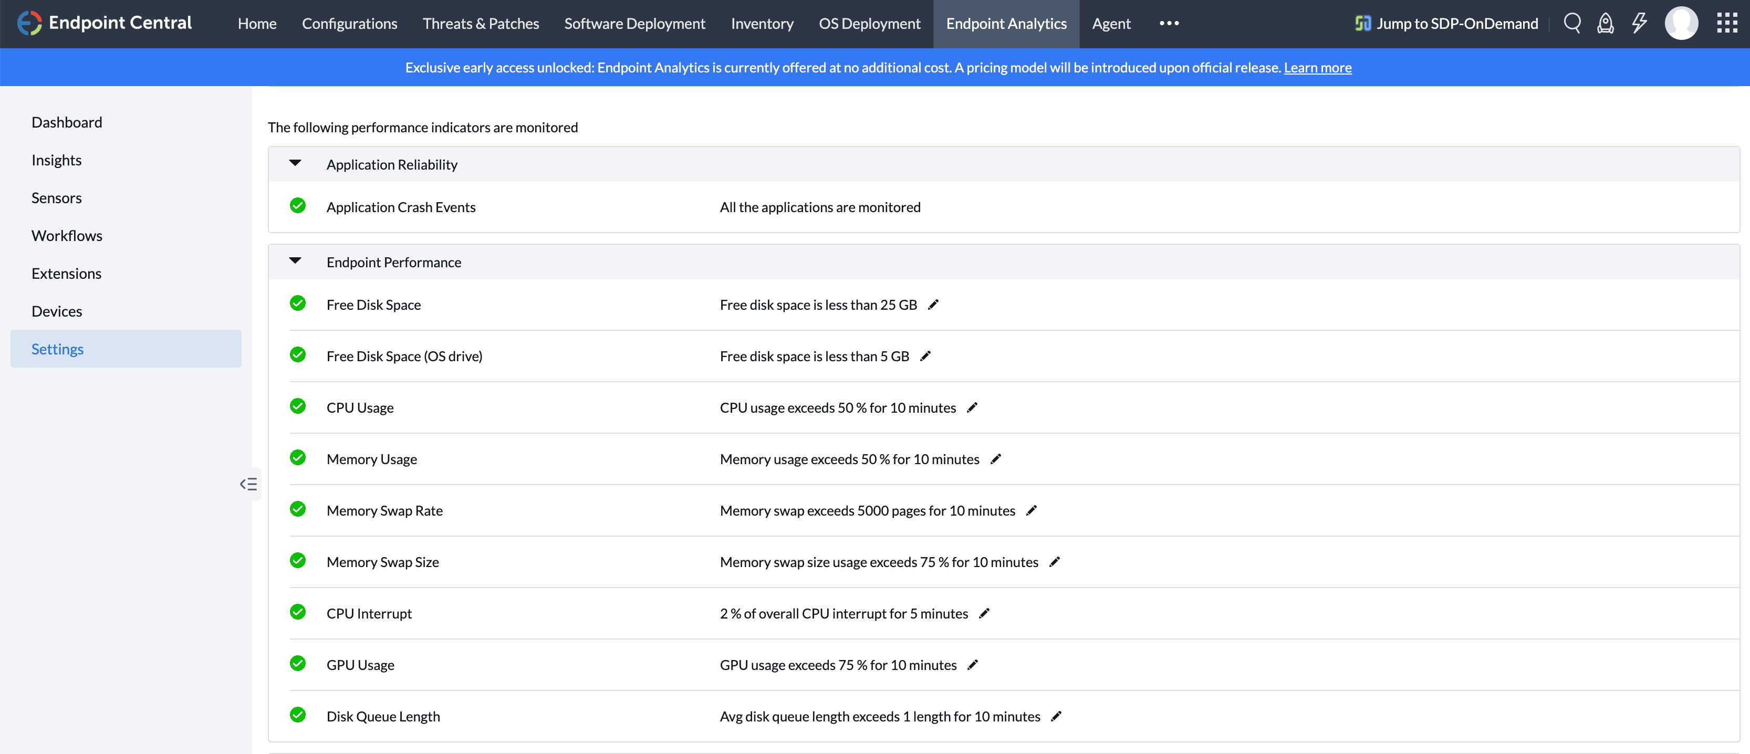This screenshot has height=754, width=1750.
Task: Edit the Free Disk Space threshold
Action: 933,305
